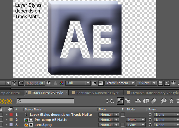
Task: Click the pre-comp icon of layer 2
Action: coord(26,120)
